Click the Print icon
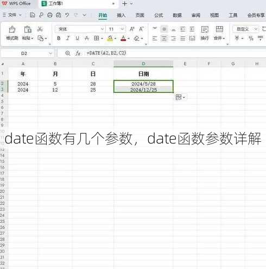The image size is (266, 269). click(49, 15)
